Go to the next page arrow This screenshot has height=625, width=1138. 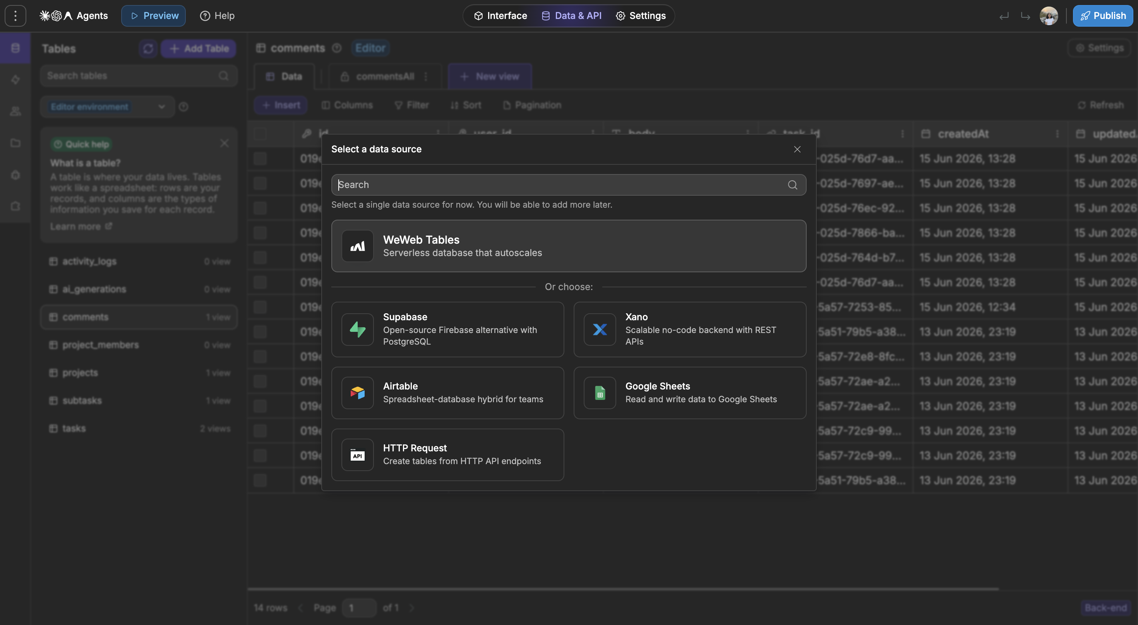tap(412, 608)
